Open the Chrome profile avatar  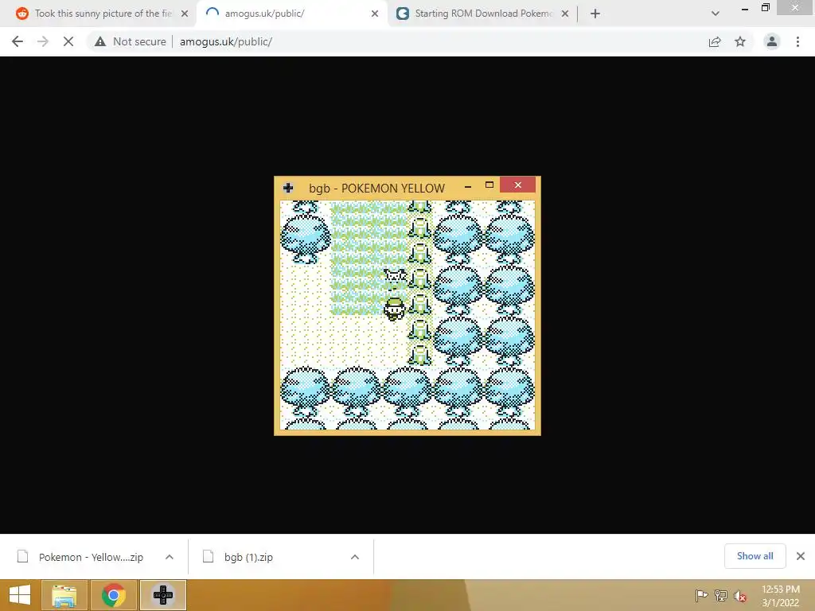[772, 41]
